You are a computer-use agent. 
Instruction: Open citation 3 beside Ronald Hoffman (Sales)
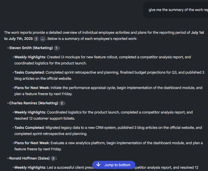[x=53, y=159]
